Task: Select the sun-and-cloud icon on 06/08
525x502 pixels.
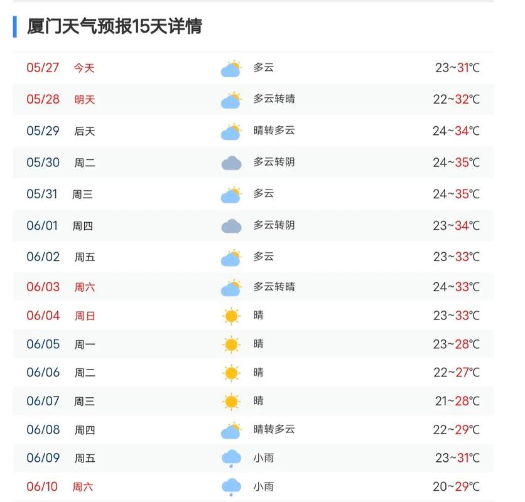Action: click(x=230, y=430)
